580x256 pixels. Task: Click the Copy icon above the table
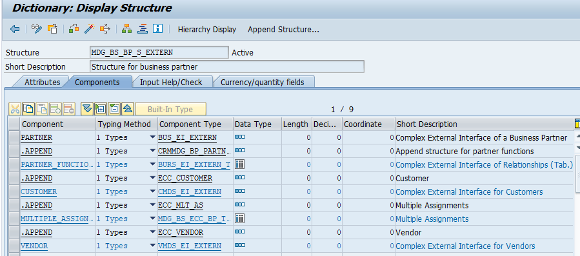click(x=28, y=109)
